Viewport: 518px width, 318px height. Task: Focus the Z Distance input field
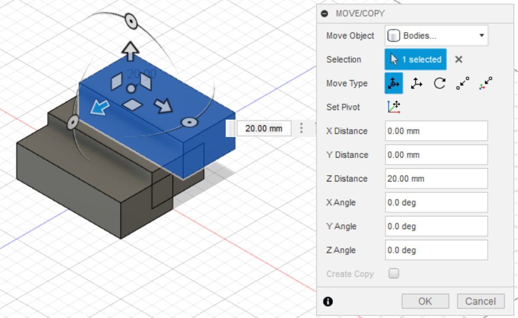point(436,178)
